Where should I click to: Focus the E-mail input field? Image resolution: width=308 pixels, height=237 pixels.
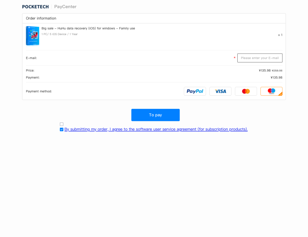tap(260, 58)
